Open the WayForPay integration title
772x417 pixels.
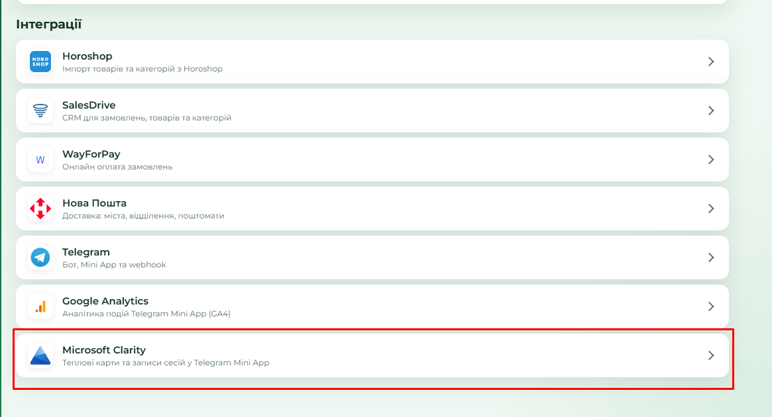(91, 154)
